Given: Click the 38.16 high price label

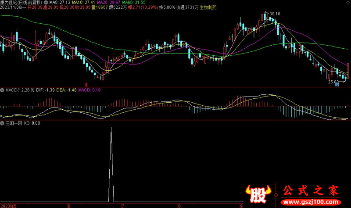Looking at the screenshot, I should [x=274, y=14].
